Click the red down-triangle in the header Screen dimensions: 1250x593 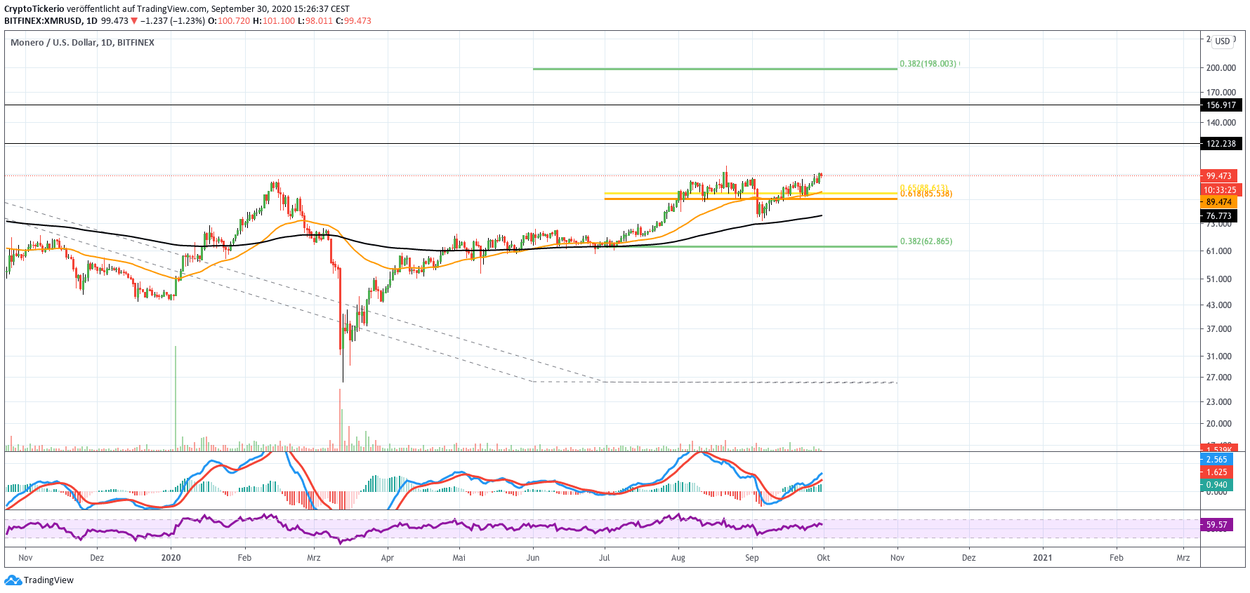tap(134, 21)
